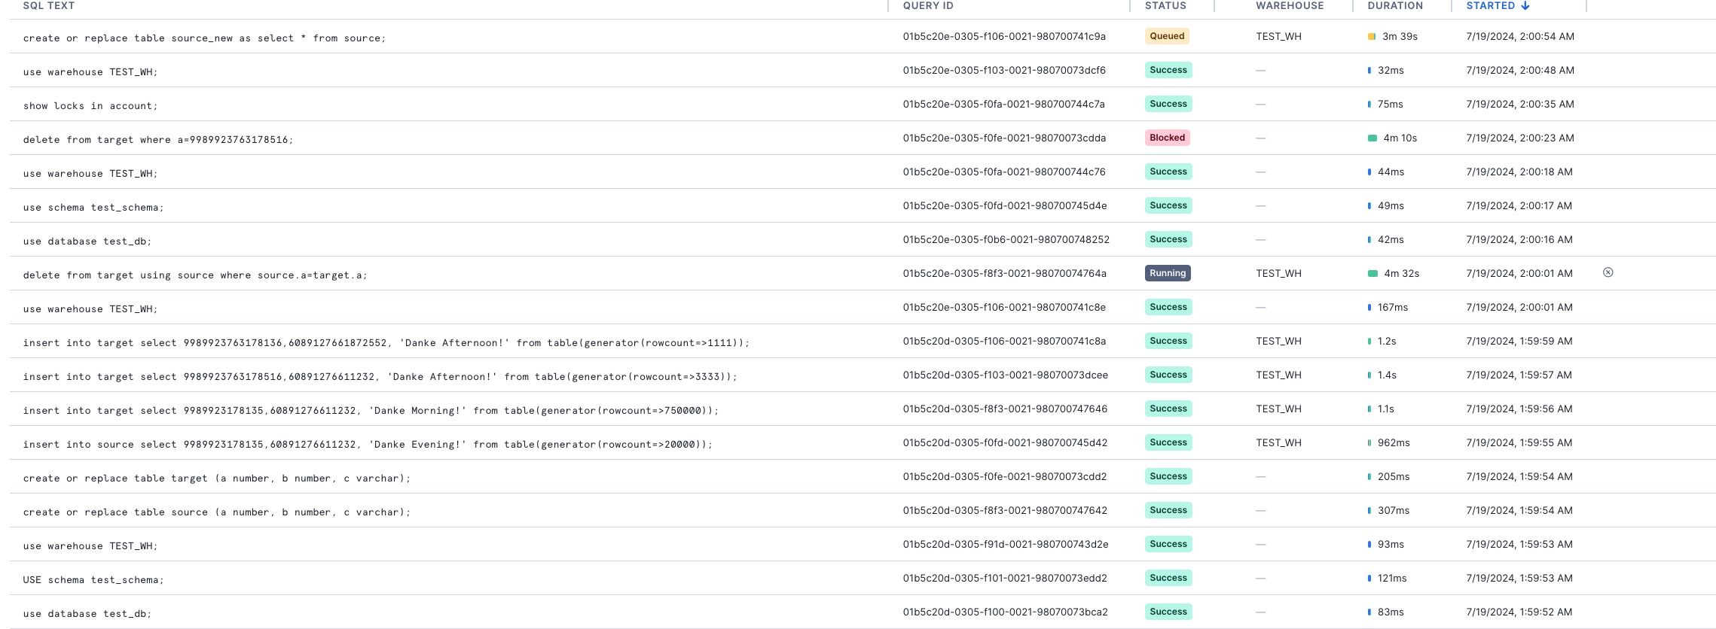The height and width of the screenshot is (629, 1716).
Task: Click the start time 7/19/2024, 1:59:52 AM
Action: (1519, 612)
